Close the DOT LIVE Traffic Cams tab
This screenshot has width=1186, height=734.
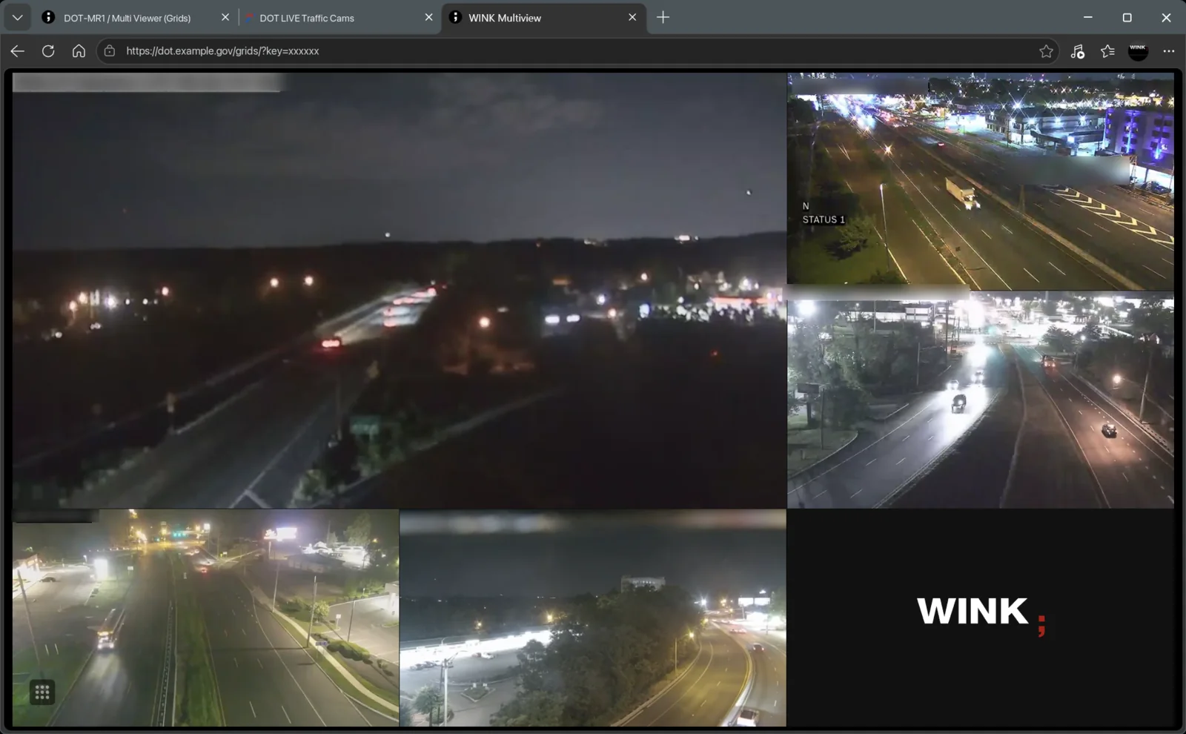pyautogui.click(x=428, y=17)
